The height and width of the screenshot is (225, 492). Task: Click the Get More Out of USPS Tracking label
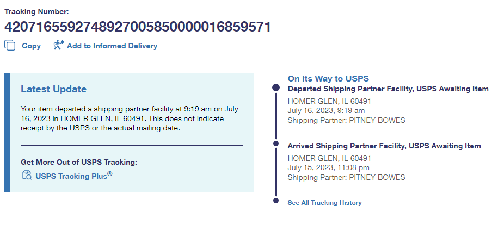pyautogui.click(x=79, y=162)
